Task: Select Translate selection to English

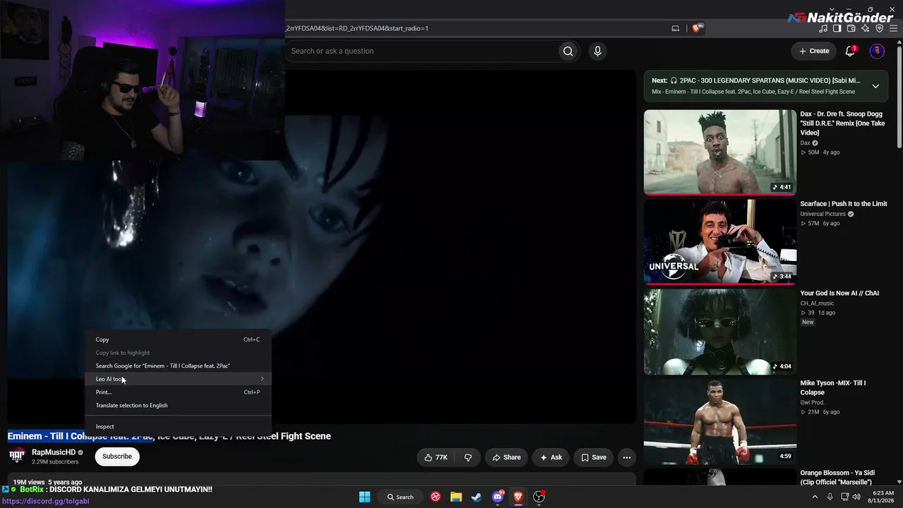Action: 178,405
